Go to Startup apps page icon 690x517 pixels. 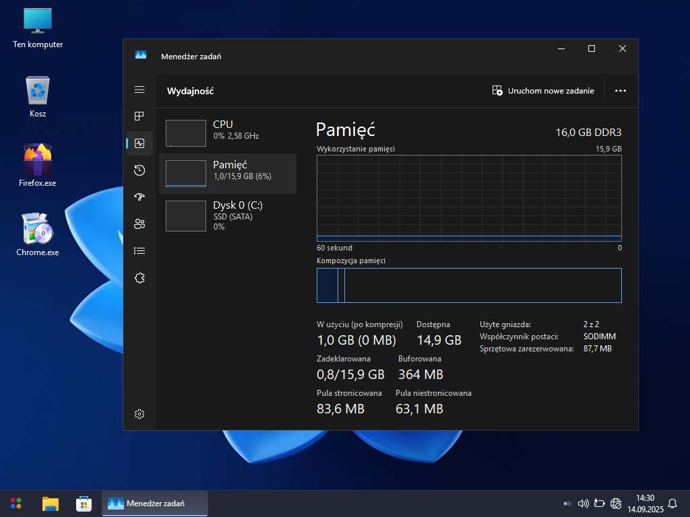click(x=139, y=197)
